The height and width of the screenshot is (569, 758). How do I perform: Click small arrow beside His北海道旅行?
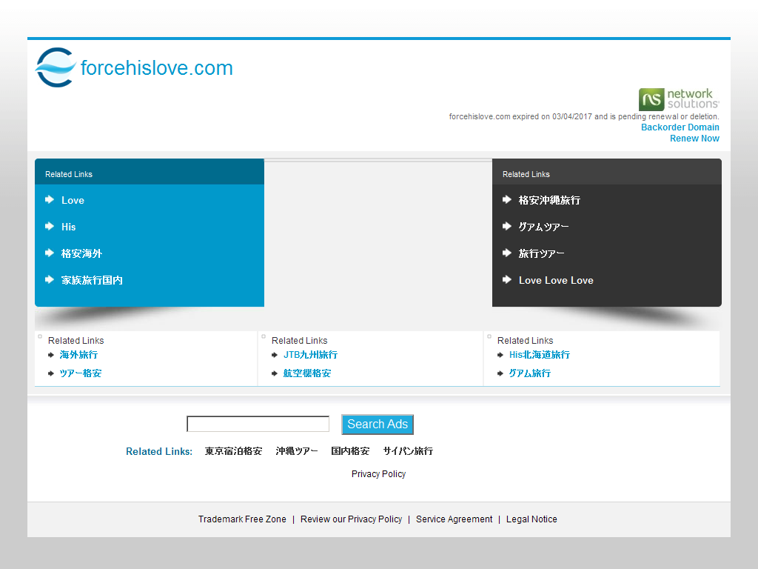click(500, 355)
